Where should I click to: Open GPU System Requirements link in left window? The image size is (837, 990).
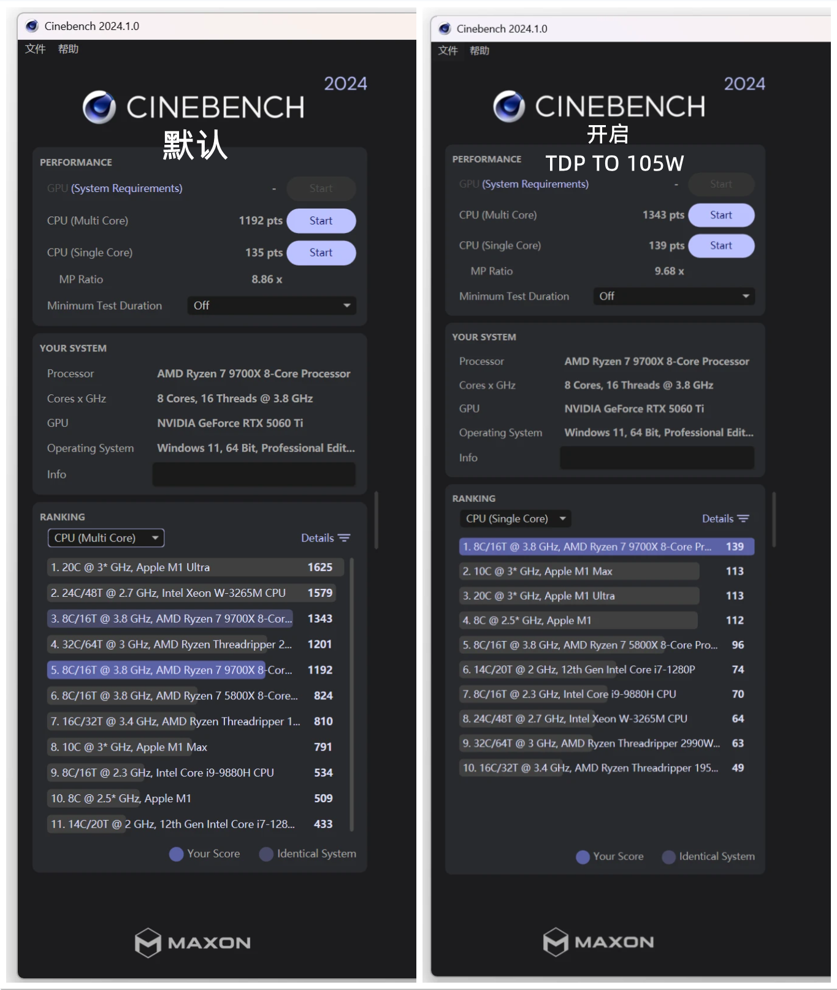(x=127, y=188)
